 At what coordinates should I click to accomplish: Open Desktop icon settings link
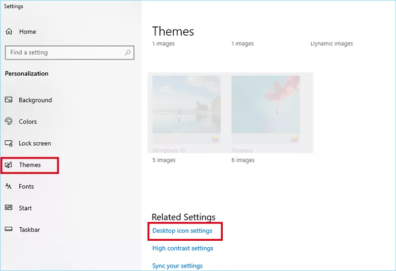coord(182,231)
